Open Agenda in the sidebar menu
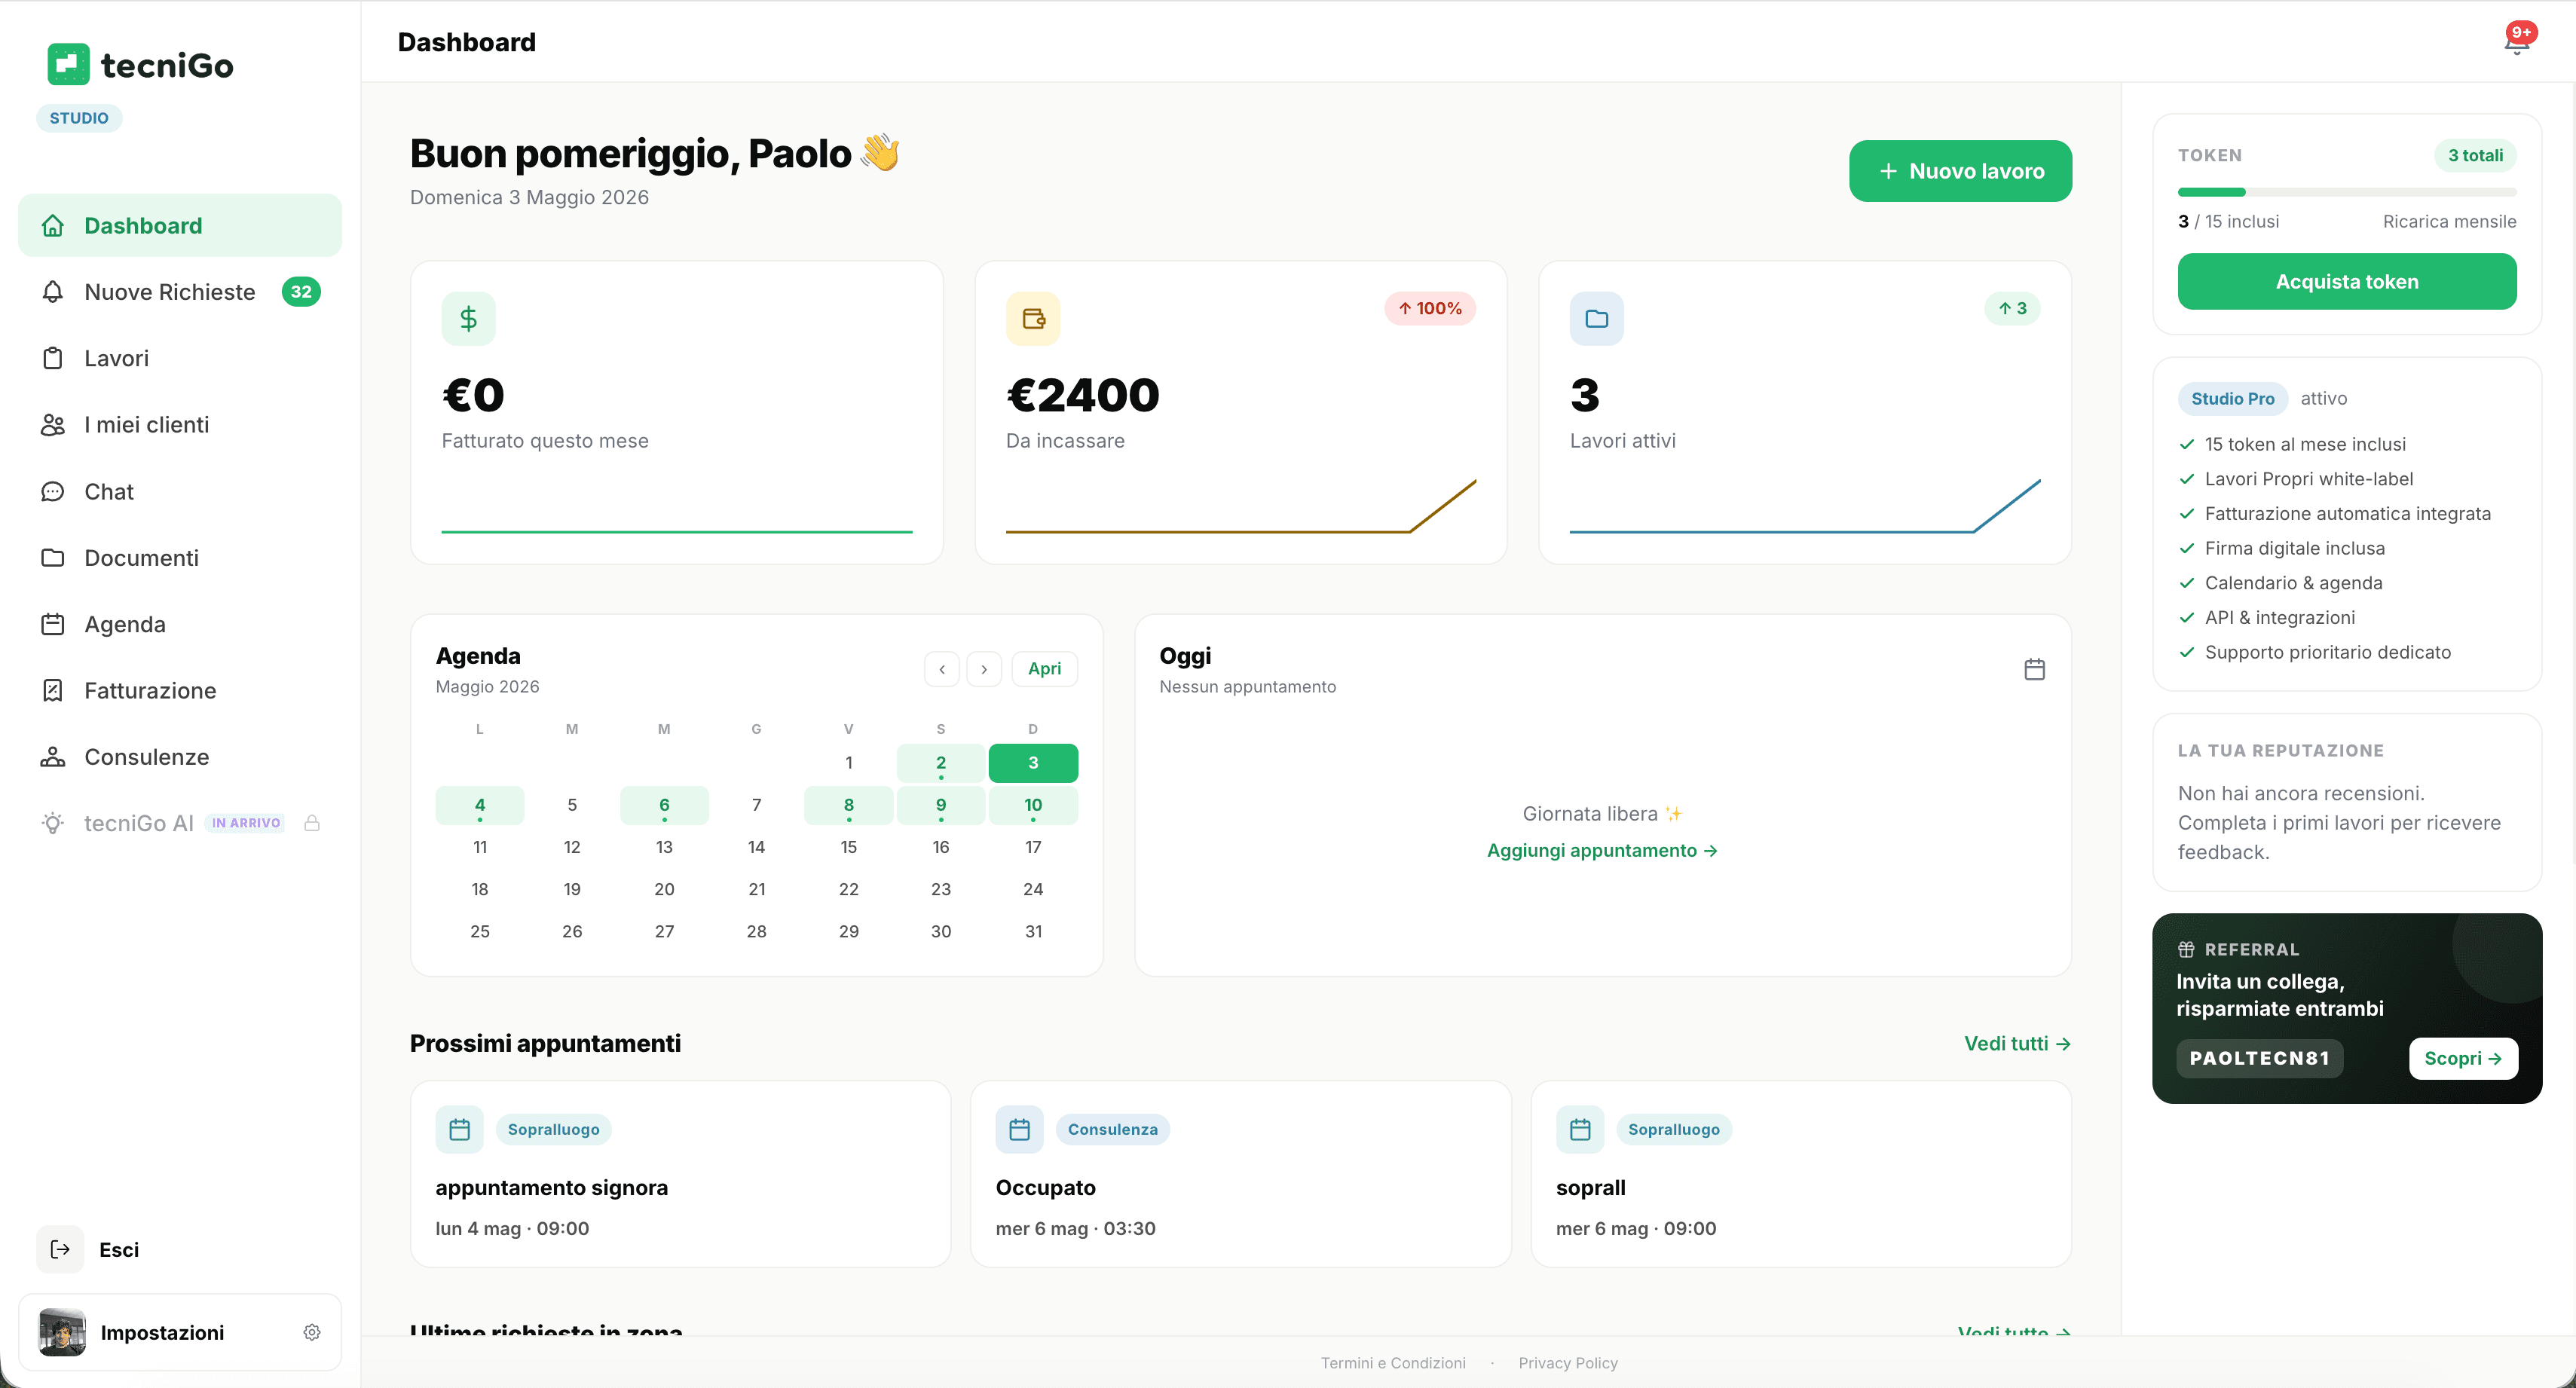Viewport: 2576px width, 1388px height. pos(180,624)
